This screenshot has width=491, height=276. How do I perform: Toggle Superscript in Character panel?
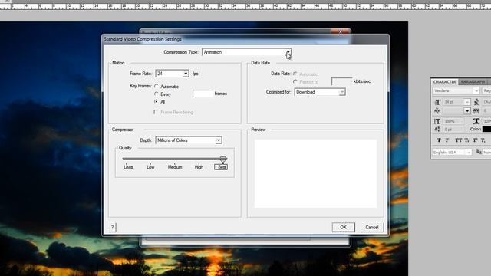click(475, 140)
